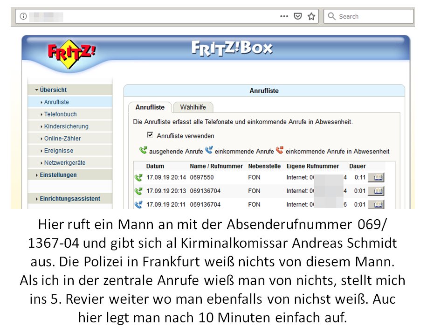This screenshot has width=427, height=334.
Task: Expand the Einrichtungsassistent section
Action: [70, 199]
